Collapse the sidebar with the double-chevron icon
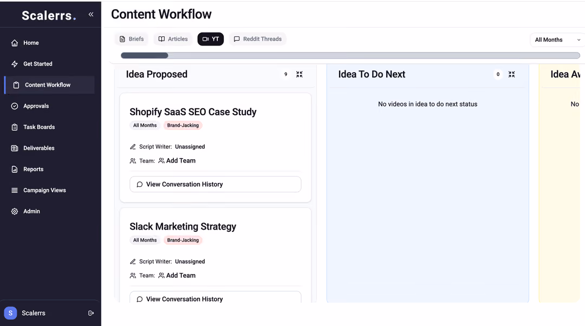The width and height of the screenshot is (585, 326). tap(90, 15)
